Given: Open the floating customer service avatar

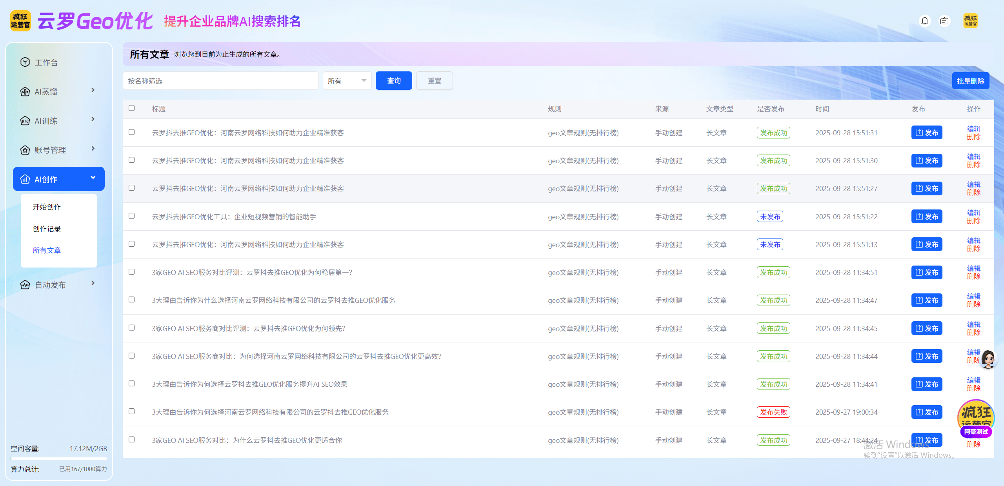Looking at the screenshot, I should pyautogui.click(x=988, y=359).
